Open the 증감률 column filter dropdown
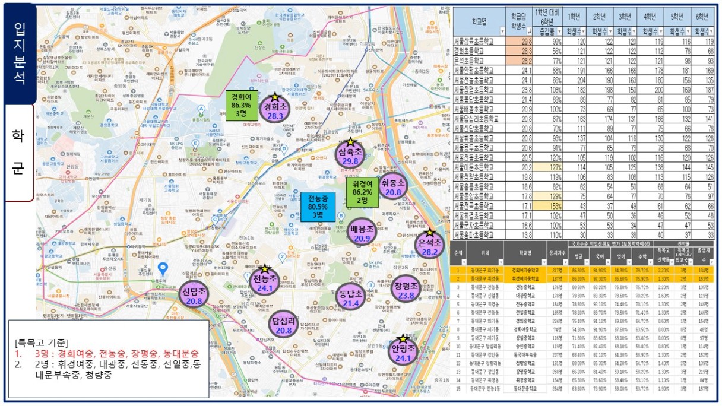 558,31
